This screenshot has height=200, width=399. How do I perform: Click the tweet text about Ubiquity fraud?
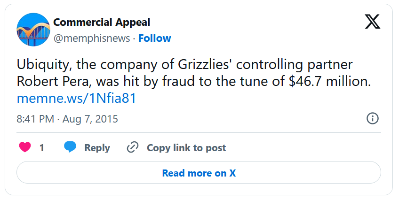click(194, 73)
